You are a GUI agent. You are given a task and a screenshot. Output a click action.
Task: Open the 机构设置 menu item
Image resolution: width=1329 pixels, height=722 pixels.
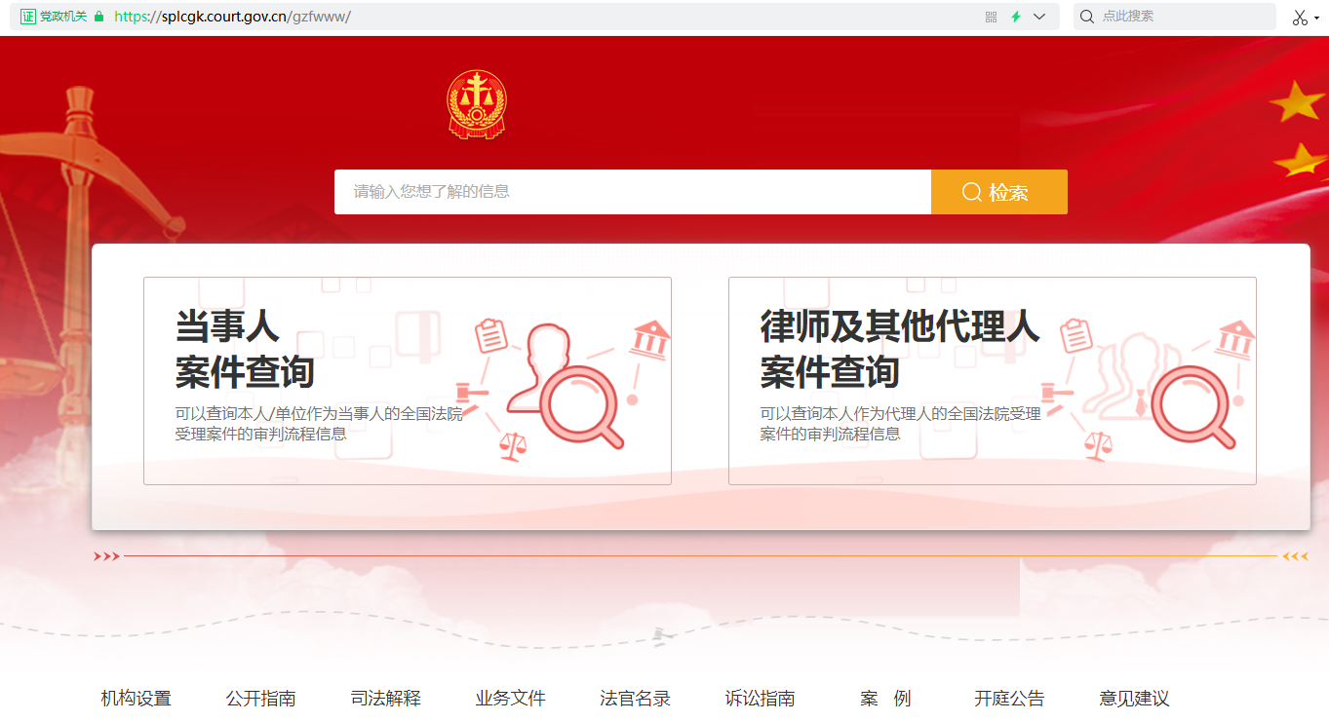[136, 699]
